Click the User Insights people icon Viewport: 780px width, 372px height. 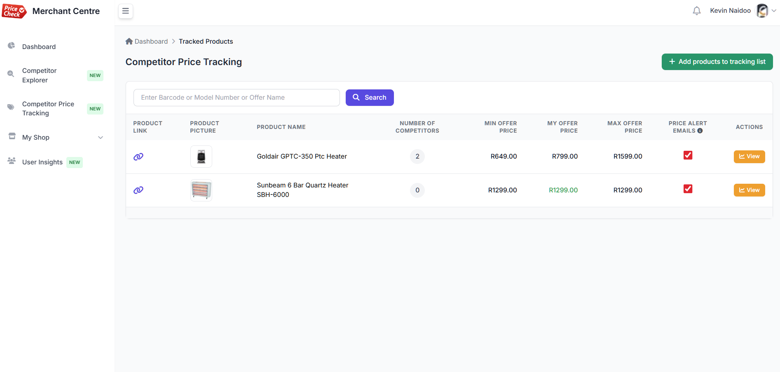point(12,161)
